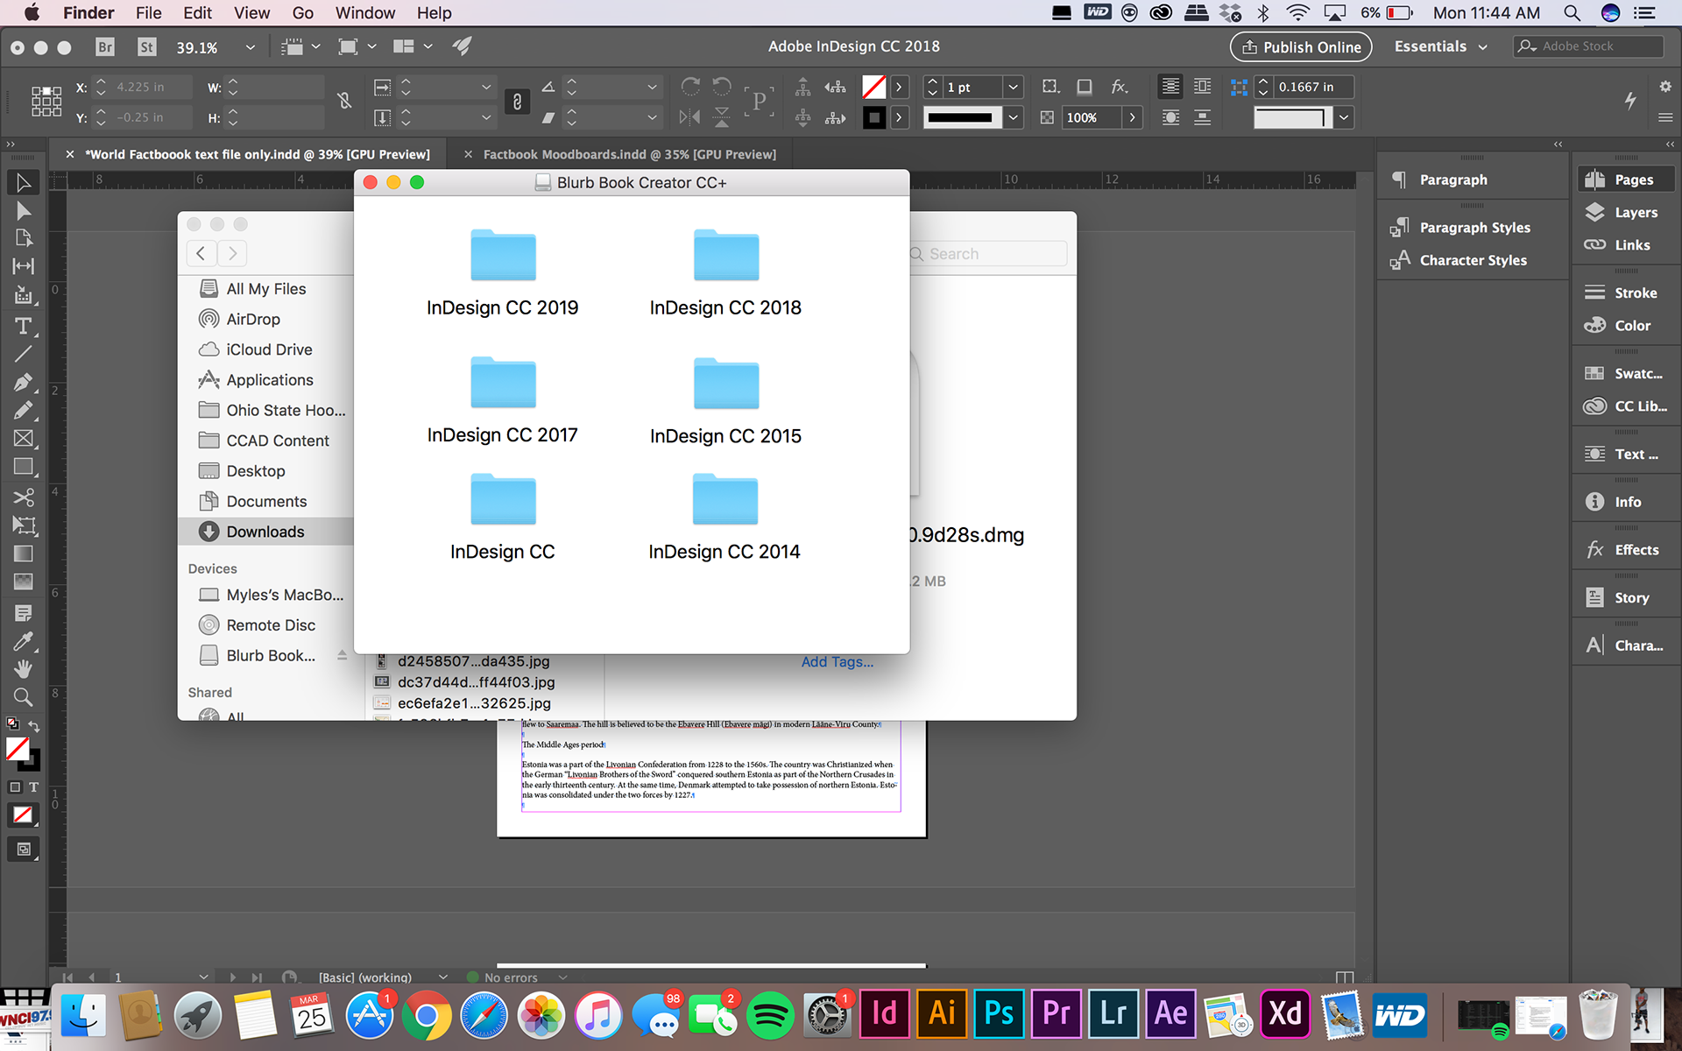The height and width of the screenshot is (1051, 1682).
Task: Go back in Finder window
Action: coord(201,253)
